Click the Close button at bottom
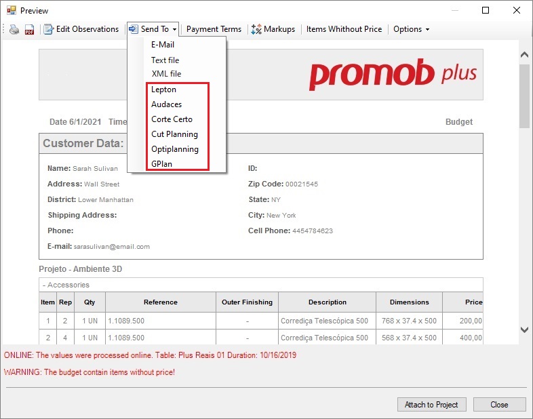Screen dimensions: 533x419 point(499,404)
